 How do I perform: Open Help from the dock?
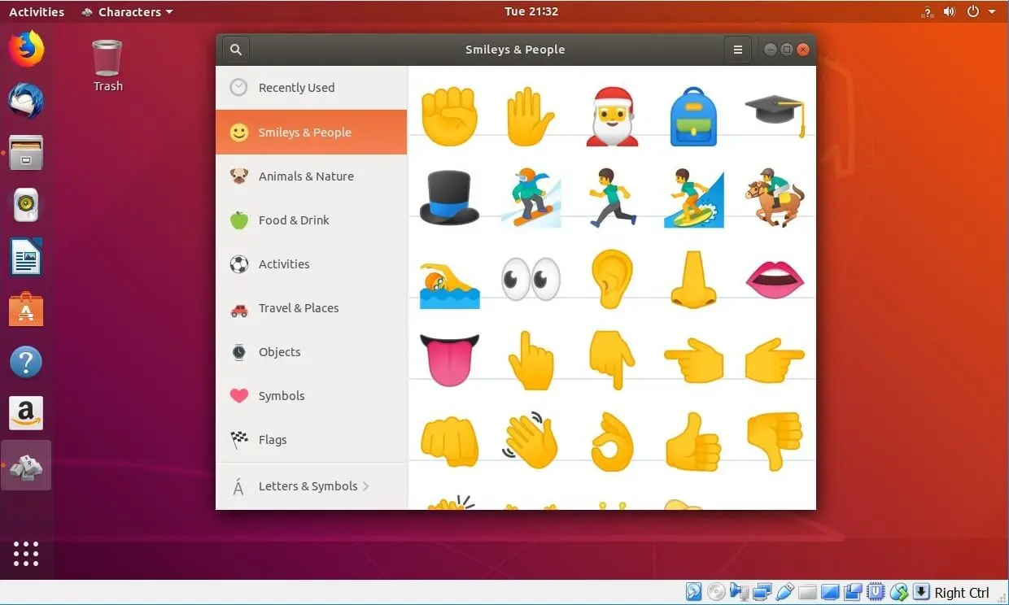[26, 362]
